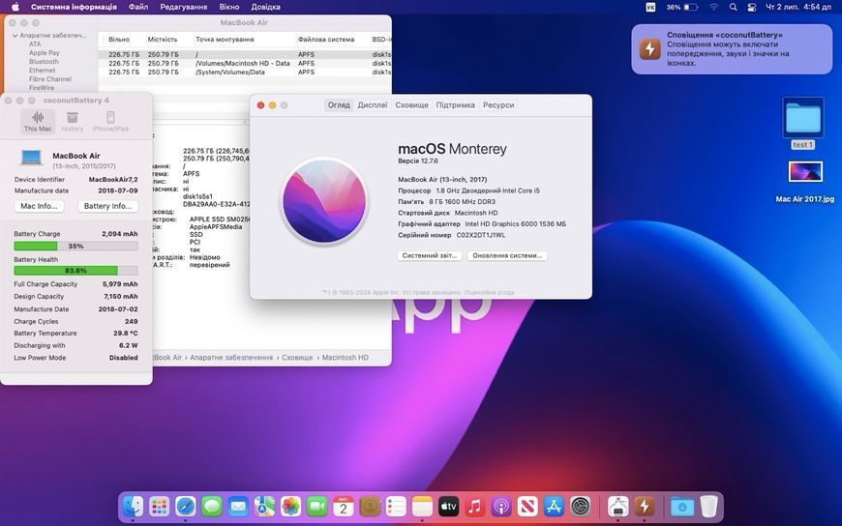842x526 pixels.
Task: Open Mail app in Dock
Action: point(238,506)
